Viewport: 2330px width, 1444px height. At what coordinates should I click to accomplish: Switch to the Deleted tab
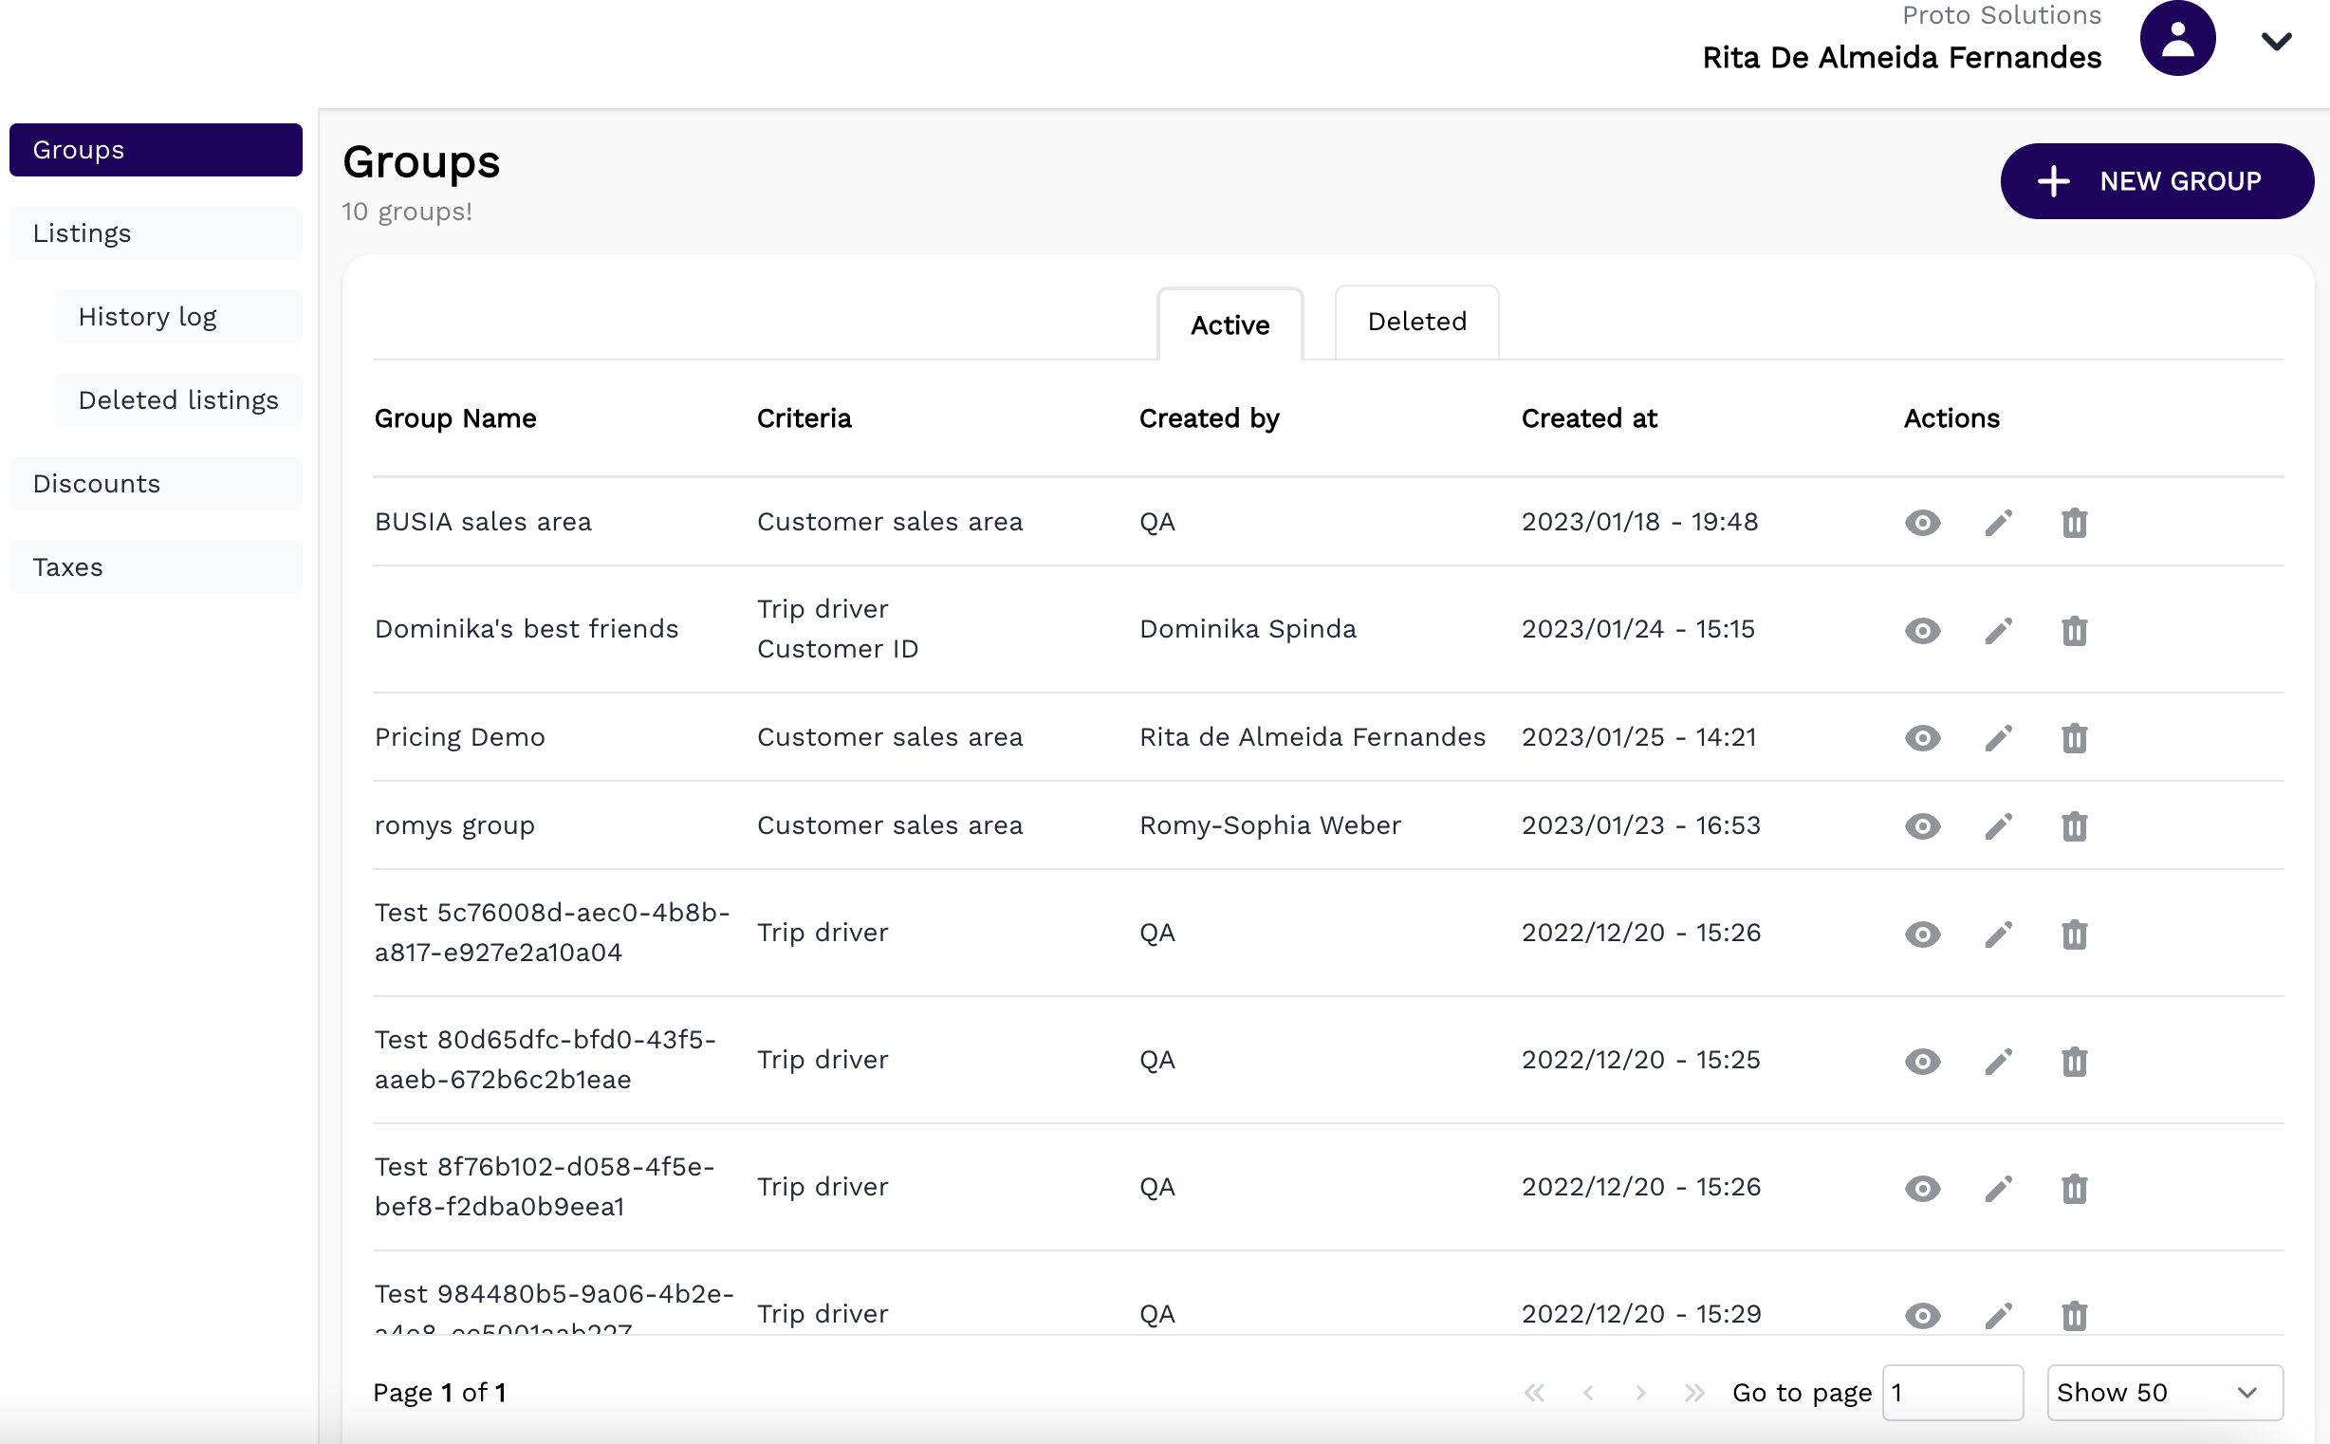coord(1416,322)
